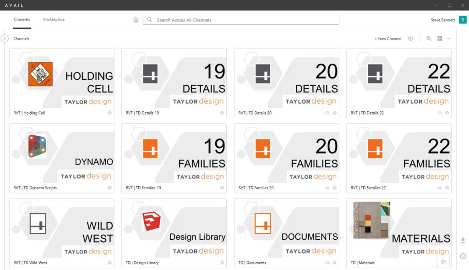Switch to the Channels tab
469x270 pixels.
(x=22, y=19)
